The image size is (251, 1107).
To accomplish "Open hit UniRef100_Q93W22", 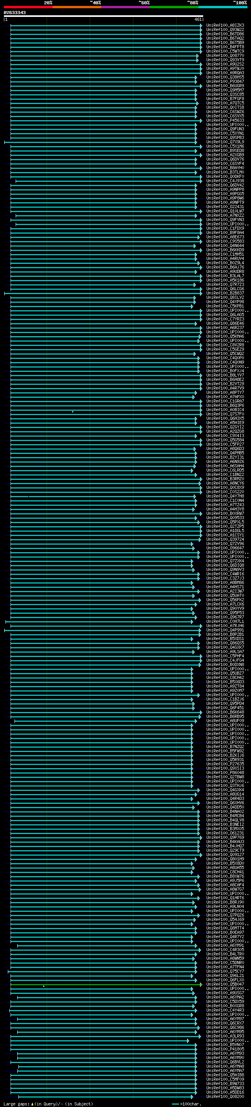I will click(x=225, y=30).
